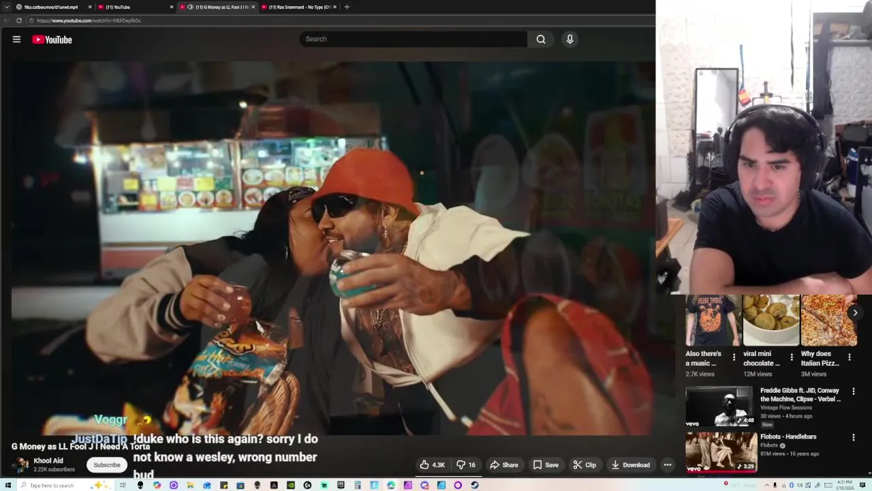The image size is (872, 491).
Task: Go to YouTube home via the logo
Action: click(52, 40)
